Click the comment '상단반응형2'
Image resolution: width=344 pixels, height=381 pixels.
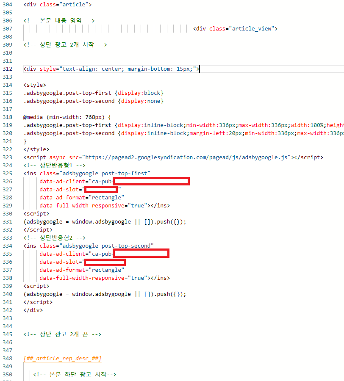[54, 238]
